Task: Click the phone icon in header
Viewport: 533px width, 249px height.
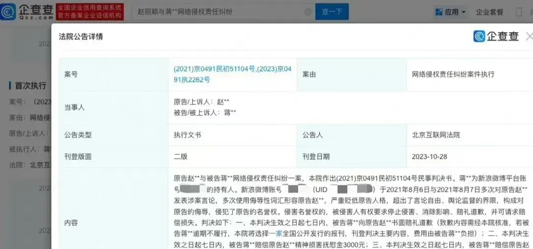Action: pyautogui.click(x=519, y=12)
